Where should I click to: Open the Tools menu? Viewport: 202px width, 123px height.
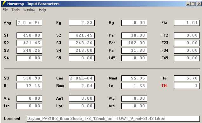point(16,10)
